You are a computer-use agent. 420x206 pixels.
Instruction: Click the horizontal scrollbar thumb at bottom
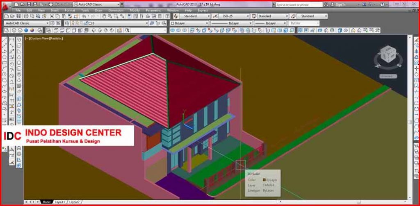(x=358, y=202)
